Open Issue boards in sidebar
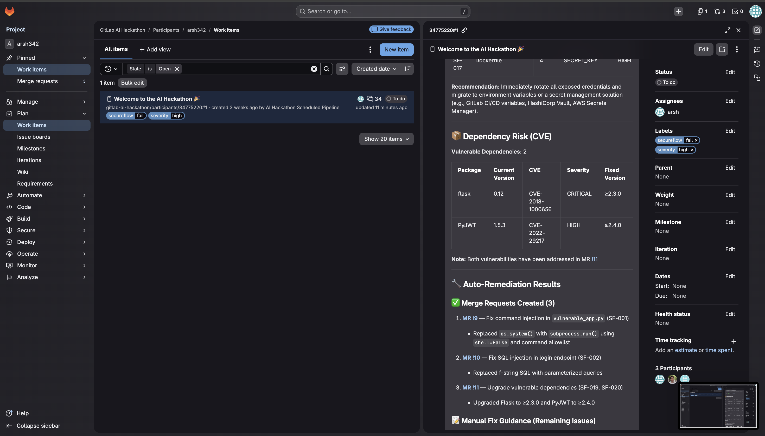 pos(34,137)
